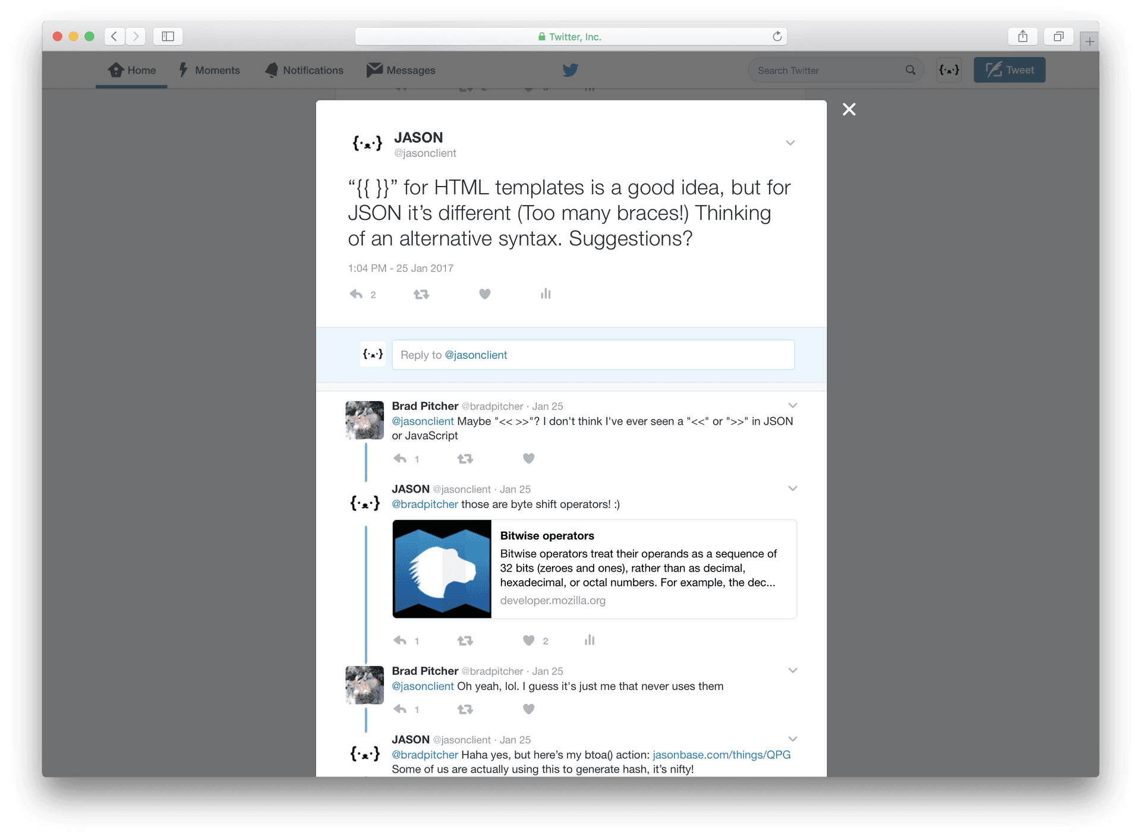Toggle like on Brad Pitcher's first reply
The width and height of the screenshot is (1141, 836).
click(x=528, y=459)
